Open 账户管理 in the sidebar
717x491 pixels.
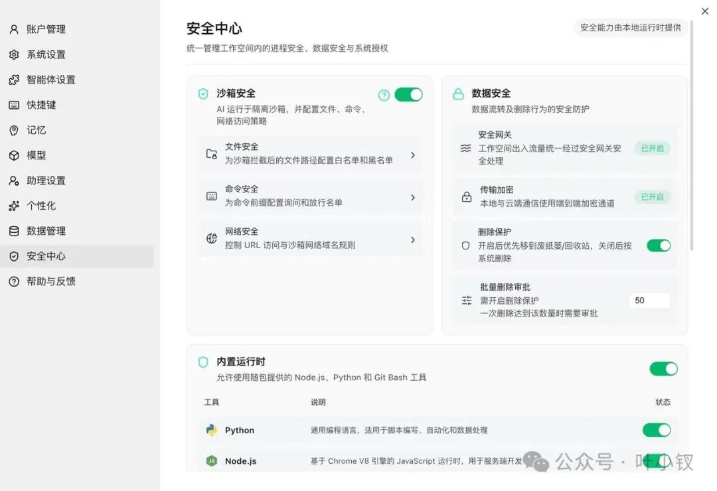point(77,29)
